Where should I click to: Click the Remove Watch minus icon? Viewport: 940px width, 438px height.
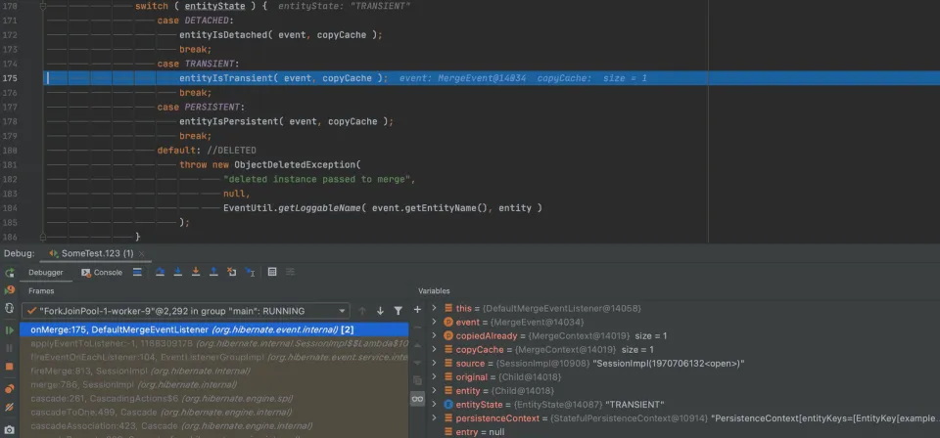(x=417, y=328)
